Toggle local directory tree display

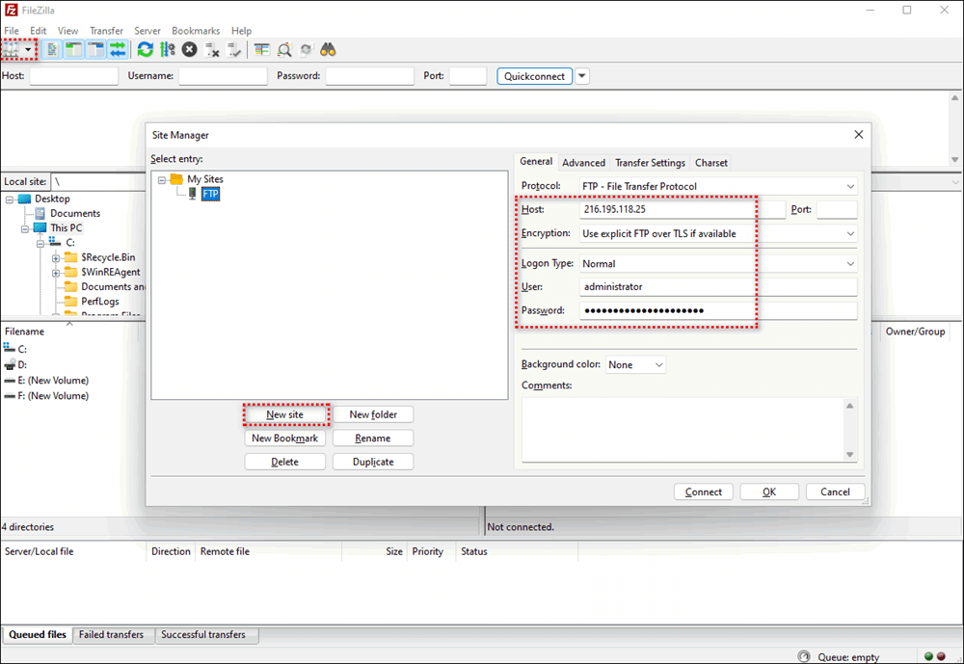(73, 49)
